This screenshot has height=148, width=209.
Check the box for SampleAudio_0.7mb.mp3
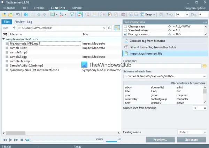coord(7,65)
